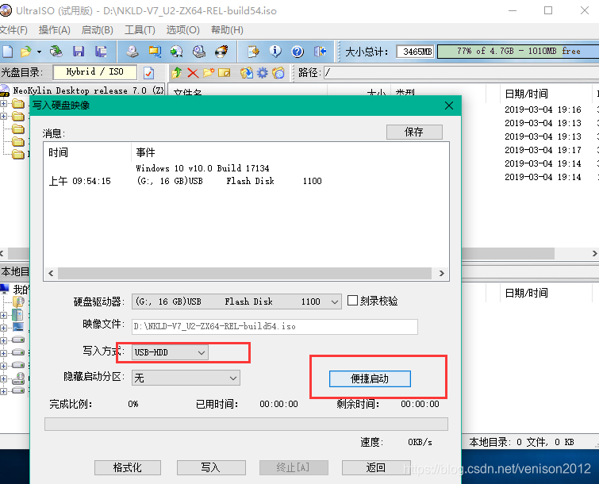Click the 便捷启动 button

tap(370, 378)
